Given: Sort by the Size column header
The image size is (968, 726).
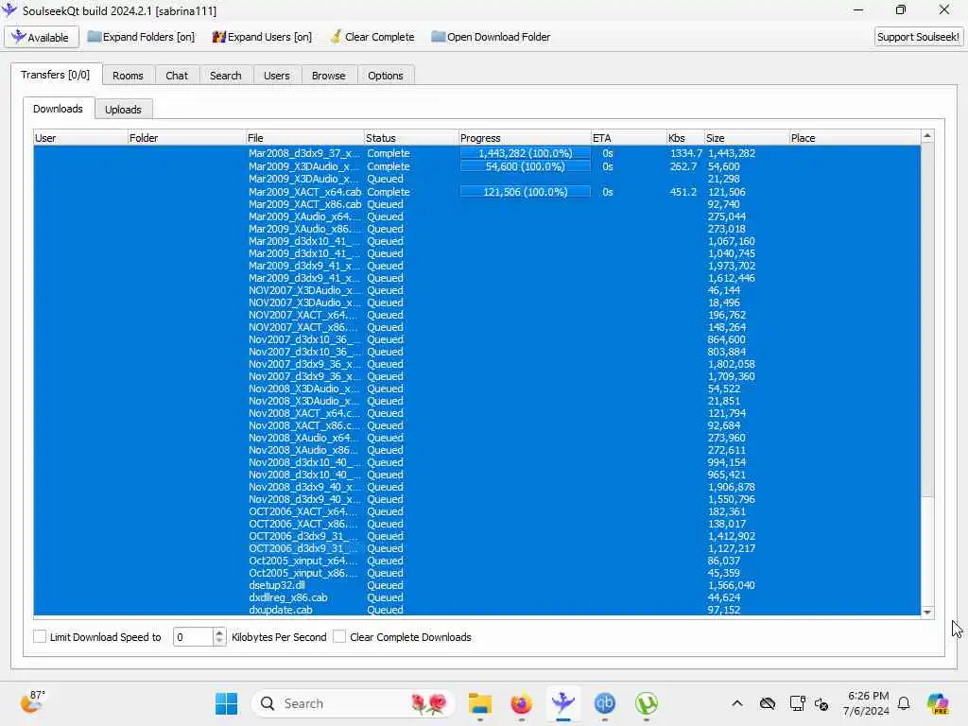Looking at the screenshot, I should 747,138.
